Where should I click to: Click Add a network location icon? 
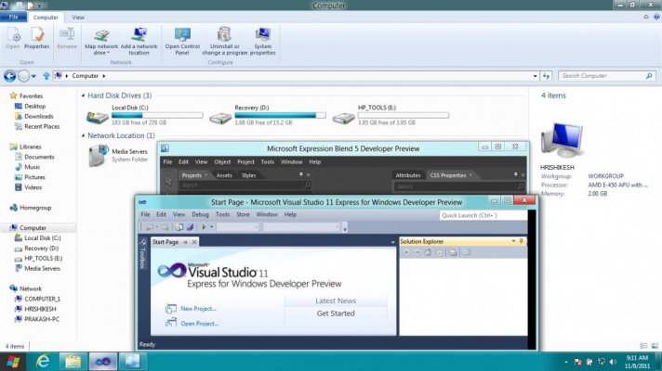tap(139, 42)
